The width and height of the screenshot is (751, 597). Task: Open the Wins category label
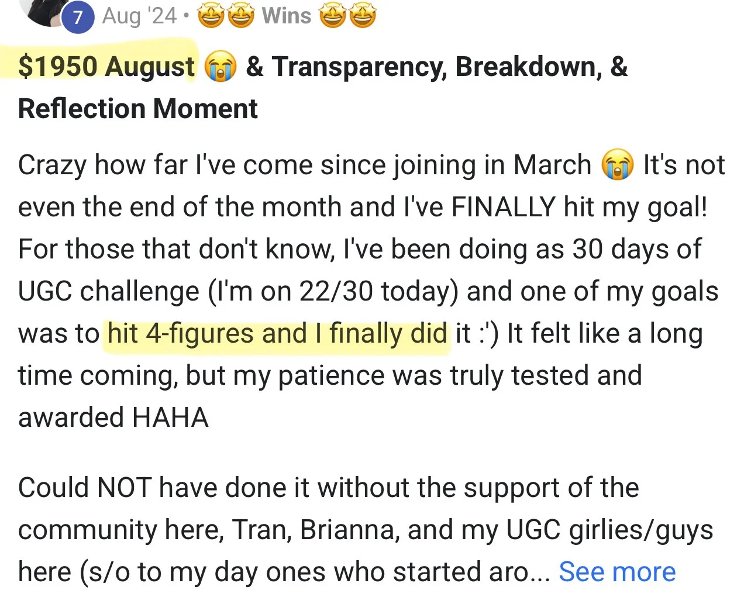[286, 16]
